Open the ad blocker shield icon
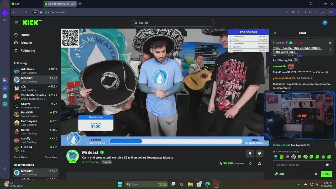 (x=299, y=12)
